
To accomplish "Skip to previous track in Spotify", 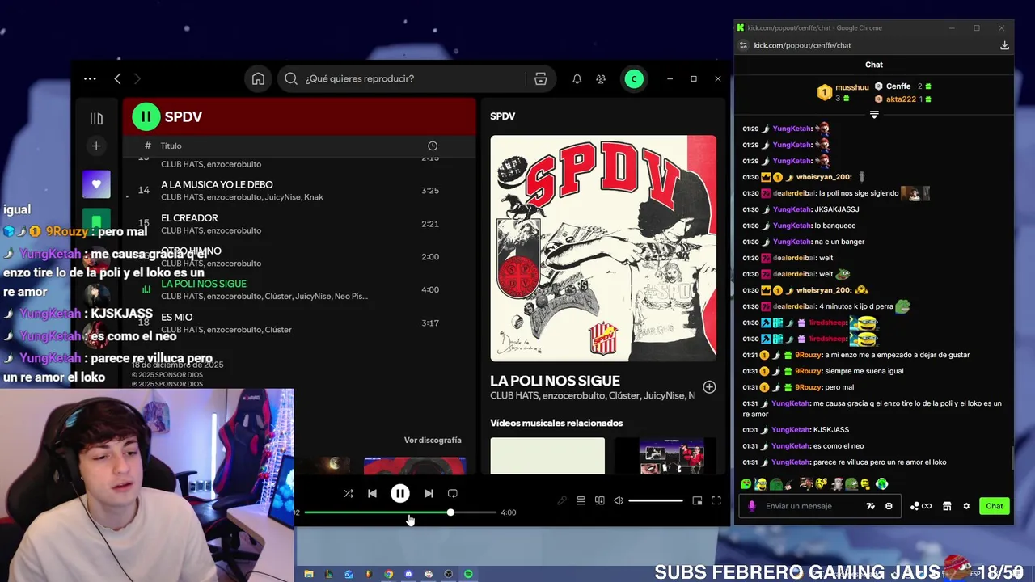I will pyautogui.click(x=372, y=493).
